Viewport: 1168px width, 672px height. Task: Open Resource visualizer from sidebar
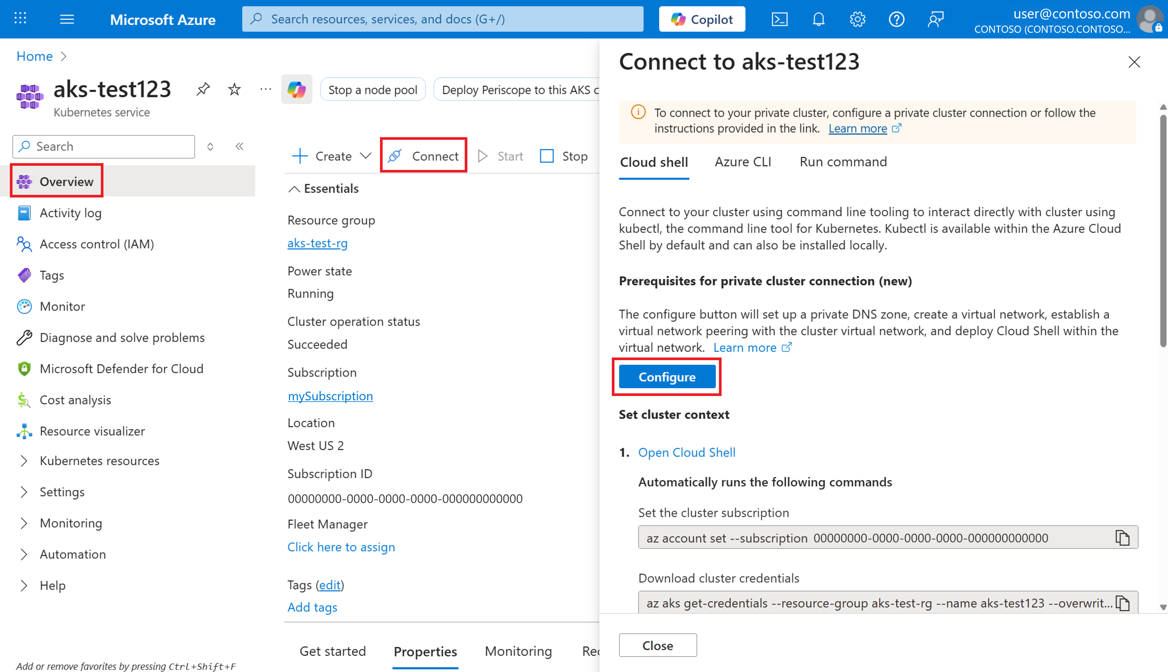[x=92, y=431]
